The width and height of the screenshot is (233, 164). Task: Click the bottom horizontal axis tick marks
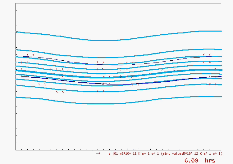click(x=118, y=149)
